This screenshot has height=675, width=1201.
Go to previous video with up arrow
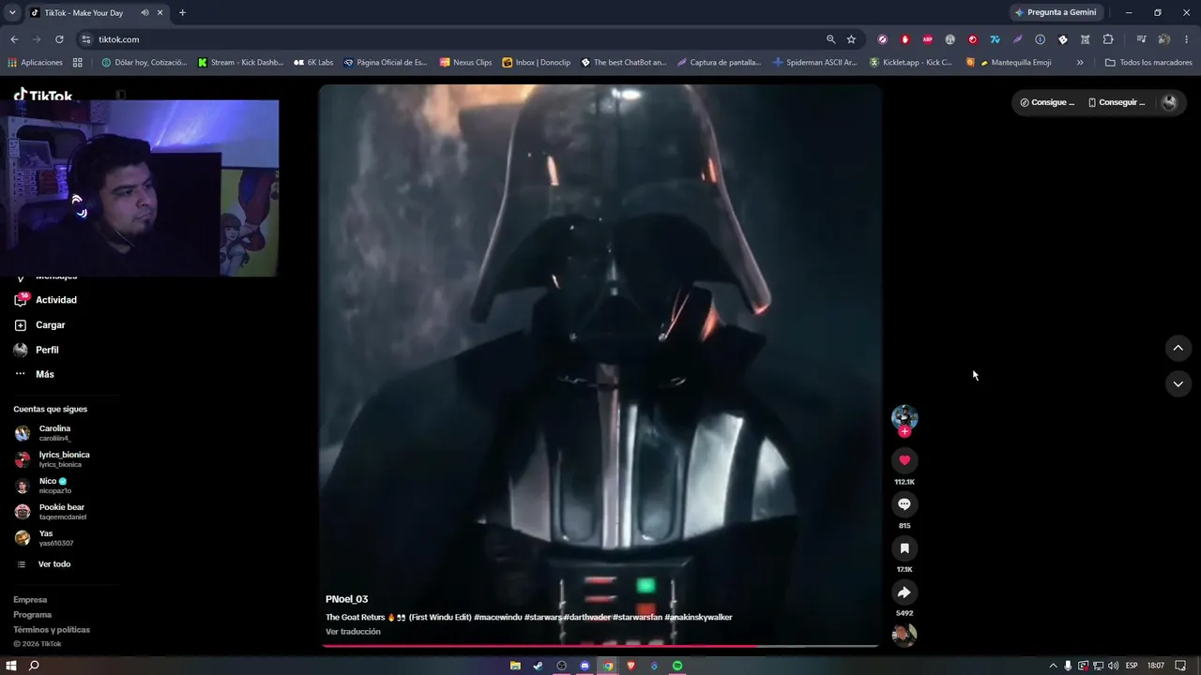(x=1178, y=348)
